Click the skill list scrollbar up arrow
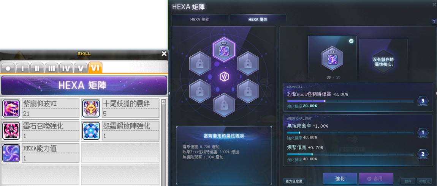The height and width of the screenshot is (186, 437). coord(164,102)
